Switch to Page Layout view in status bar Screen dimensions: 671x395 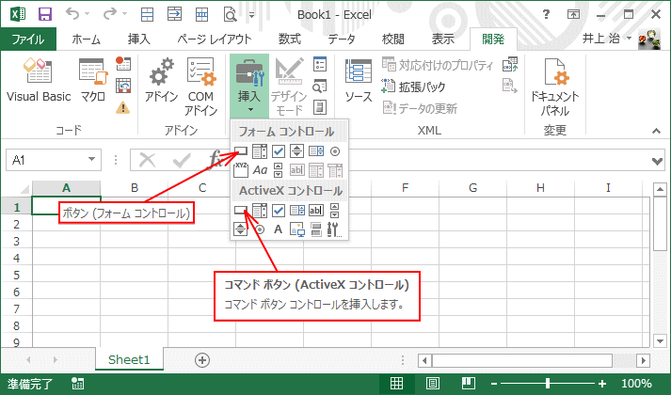[x=433, y=384]
